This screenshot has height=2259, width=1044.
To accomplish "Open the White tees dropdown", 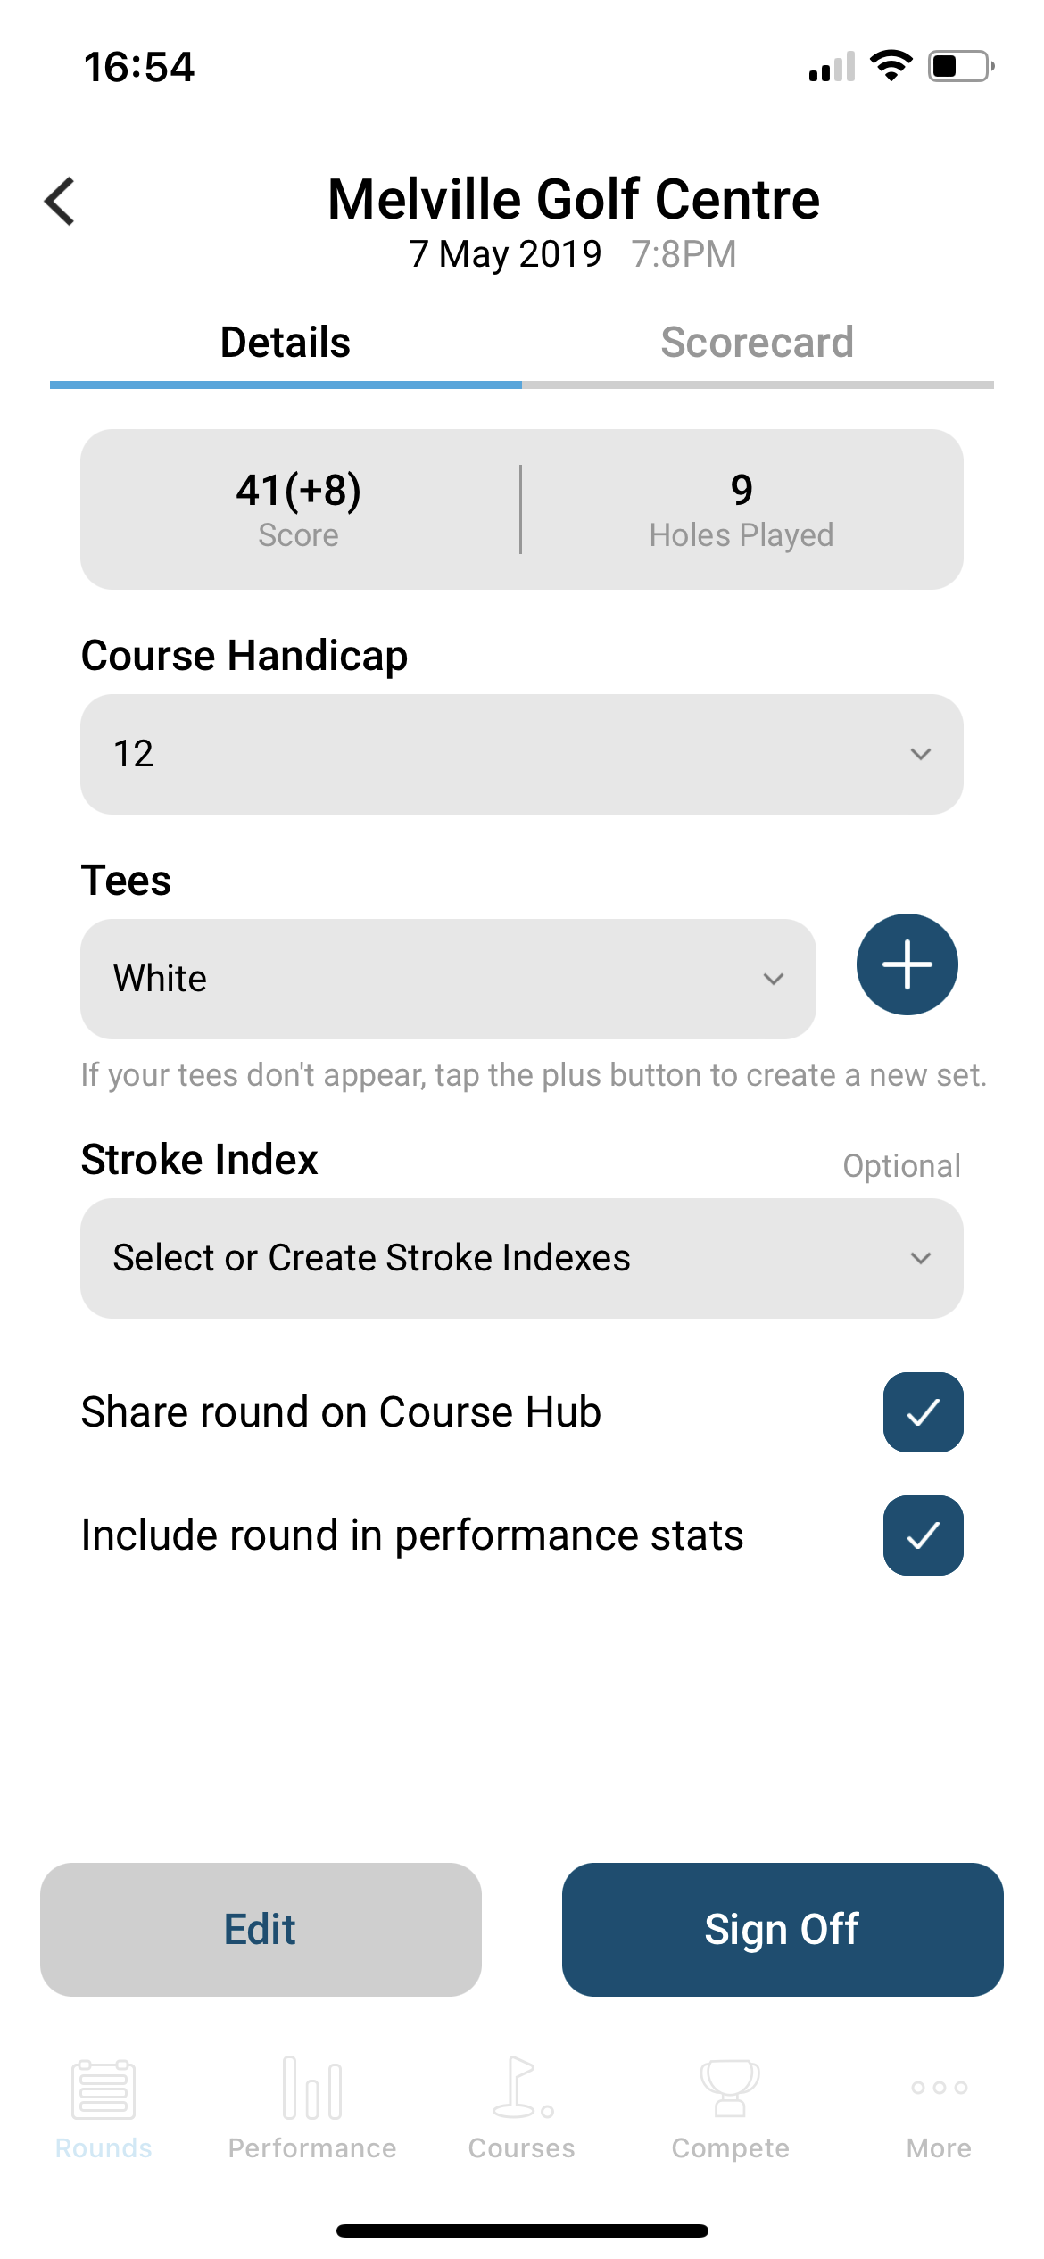I will click(448, 979).
